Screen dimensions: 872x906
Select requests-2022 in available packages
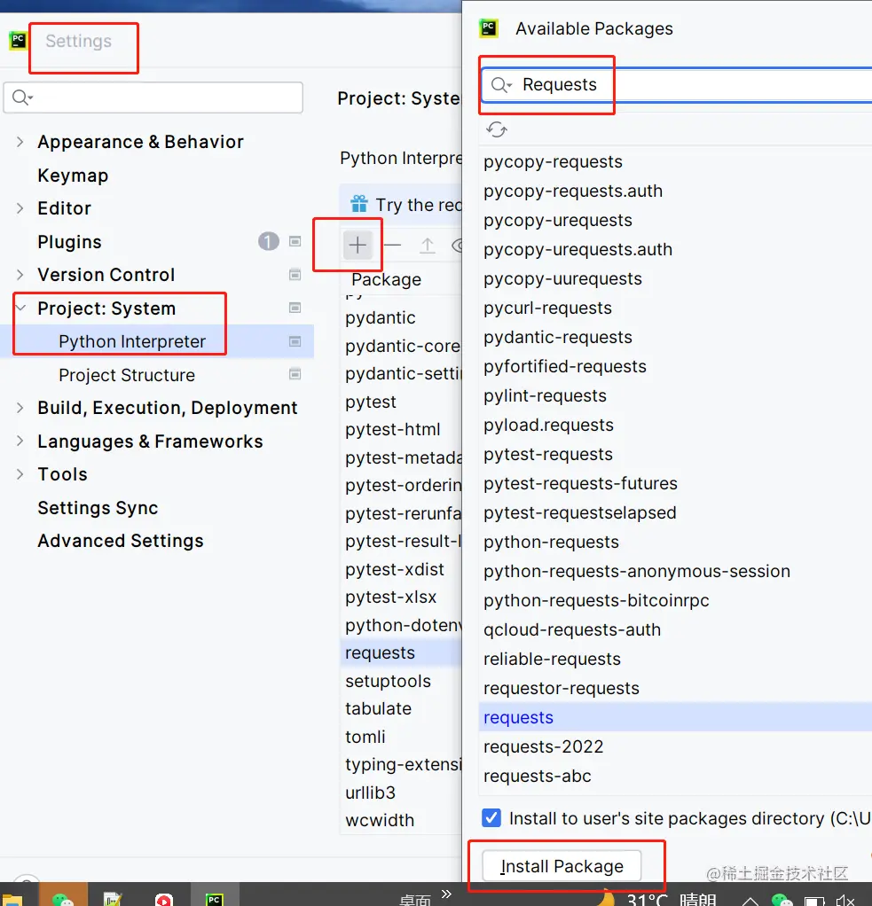543,746
